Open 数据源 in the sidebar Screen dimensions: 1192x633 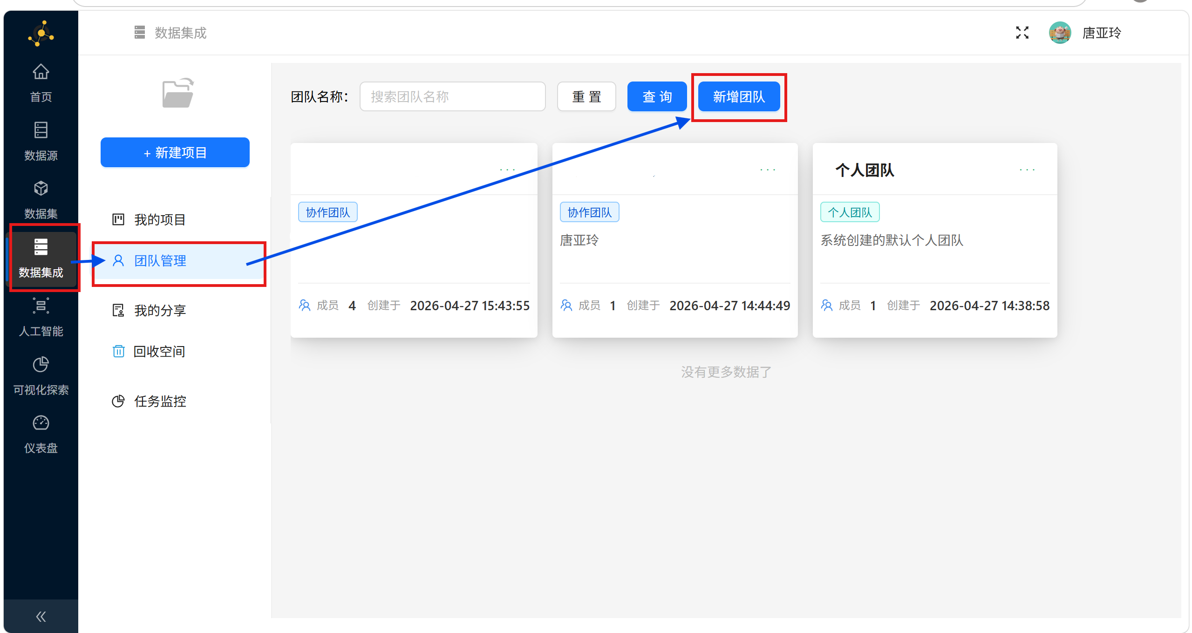(x=41, y=130)
